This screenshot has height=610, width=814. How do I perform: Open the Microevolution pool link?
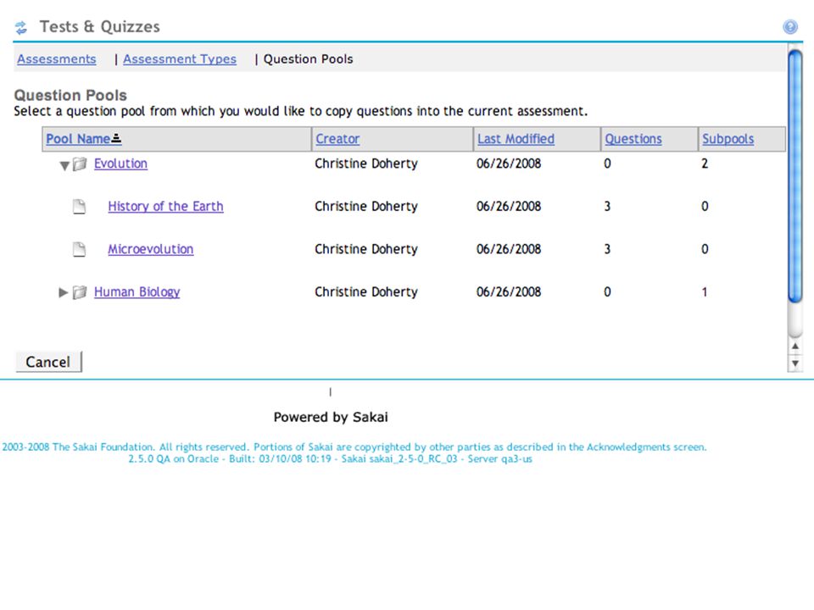coord(151,249)
